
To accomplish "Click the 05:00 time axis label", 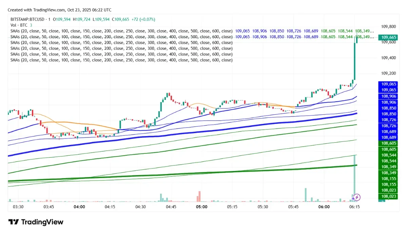I will point(201,207).
